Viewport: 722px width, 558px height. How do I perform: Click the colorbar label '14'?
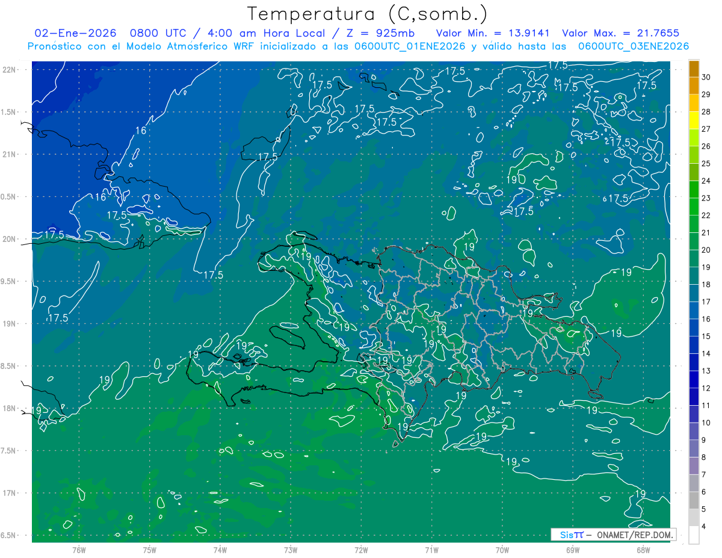click(x=706, y=353)
